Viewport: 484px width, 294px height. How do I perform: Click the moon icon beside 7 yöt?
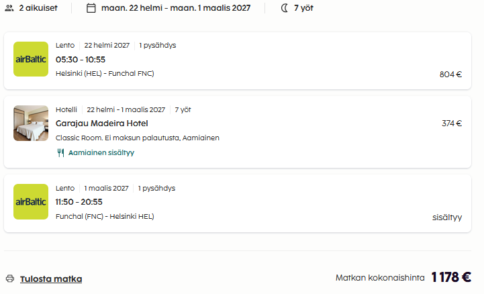click(x=285, y=8)
